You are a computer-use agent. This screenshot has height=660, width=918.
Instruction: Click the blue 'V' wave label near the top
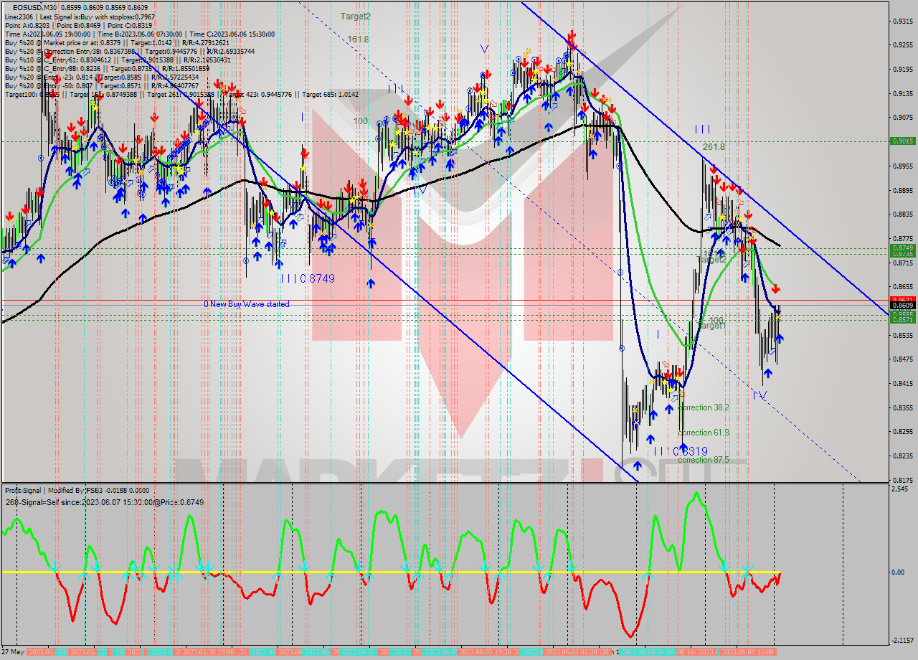pos(485,49)
